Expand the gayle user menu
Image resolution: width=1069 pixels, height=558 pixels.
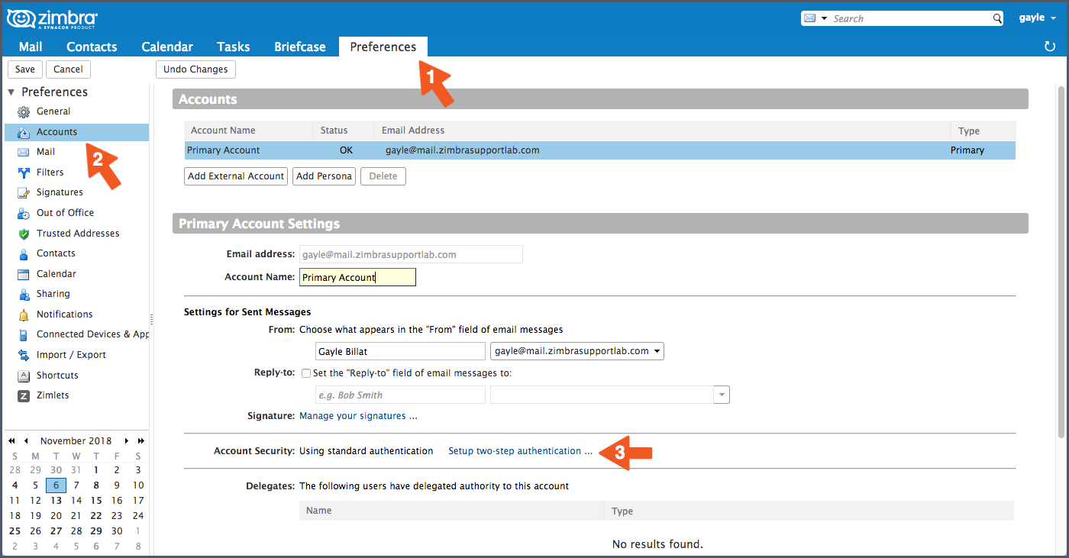pyautogui.click(x=1038, y=18)
